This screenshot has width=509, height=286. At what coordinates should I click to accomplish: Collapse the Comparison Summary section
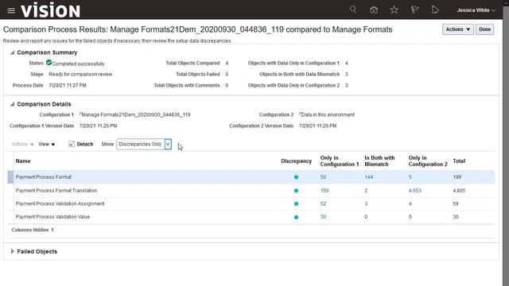click(x=13, y=52)
